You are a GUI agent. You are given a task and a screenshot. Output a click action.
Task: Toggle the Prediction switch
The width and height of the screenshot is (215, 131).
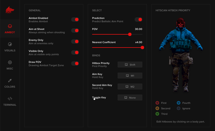point(139,19)
